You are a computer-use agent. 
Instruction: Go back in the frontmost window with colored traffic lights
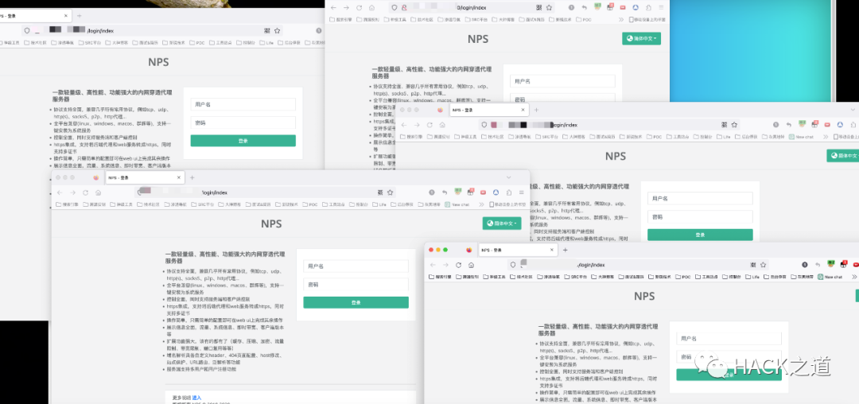432,265
